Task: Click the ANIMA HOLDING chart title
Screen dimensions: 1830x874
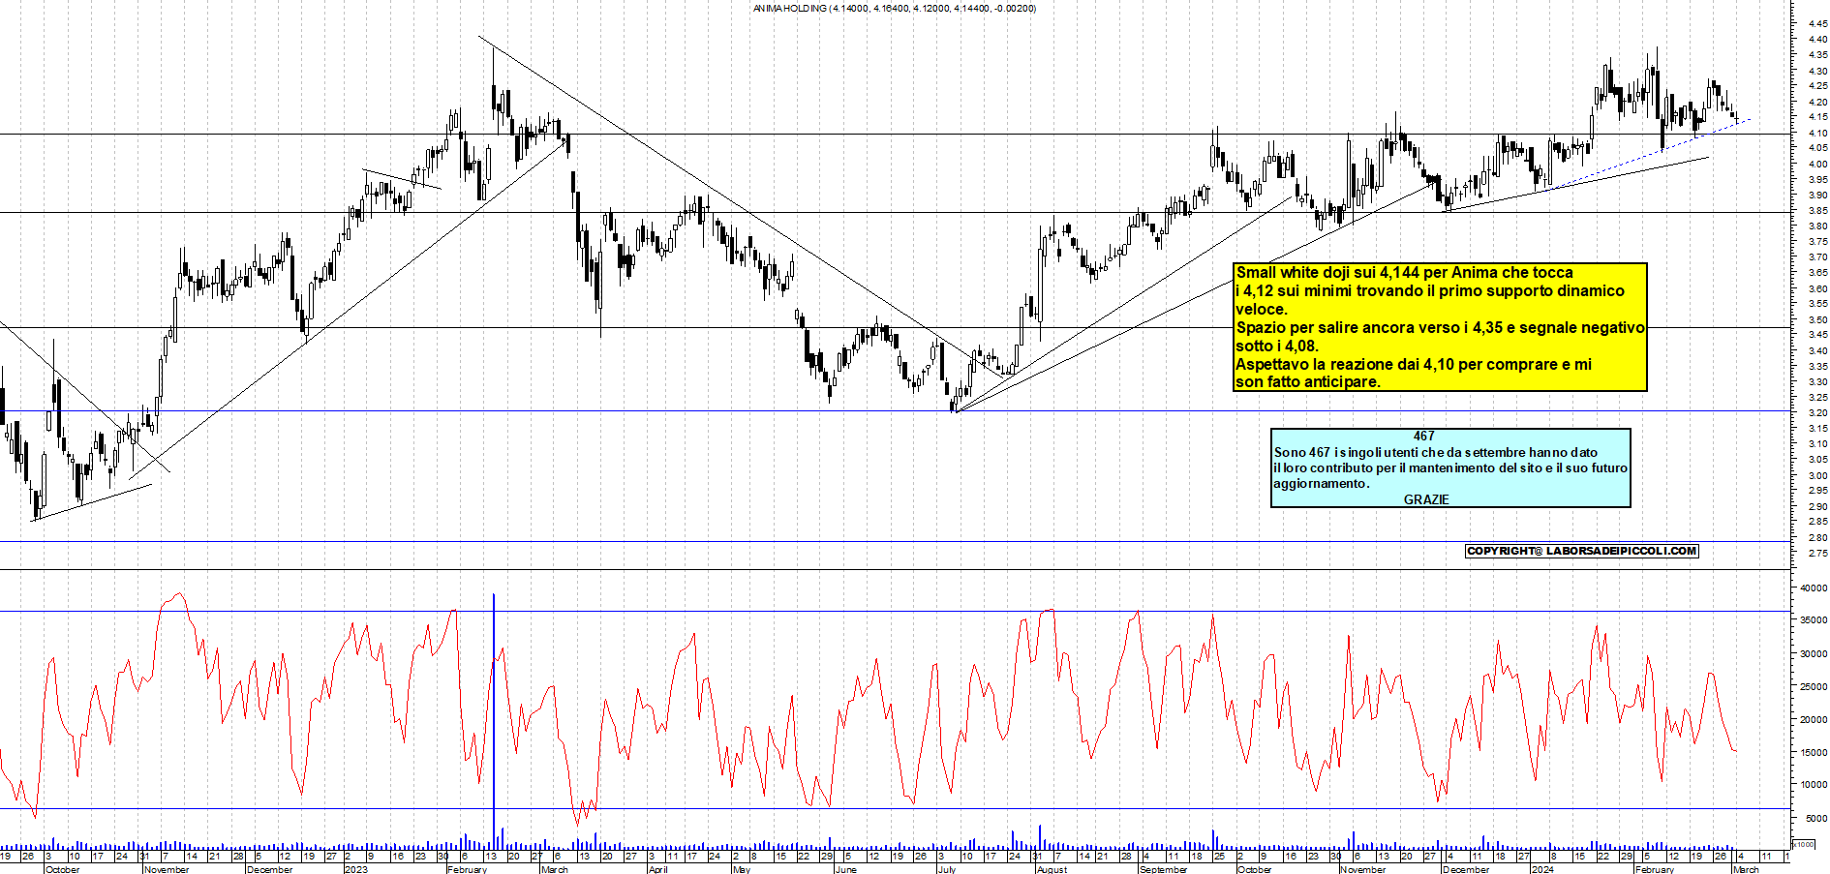Action: (x=894, y=8)
